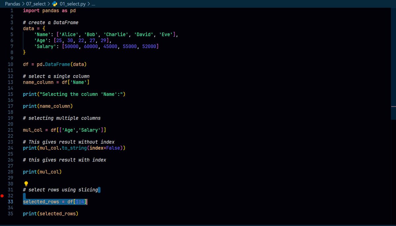Click comment '# This gives result without index'

click(69, 142)
